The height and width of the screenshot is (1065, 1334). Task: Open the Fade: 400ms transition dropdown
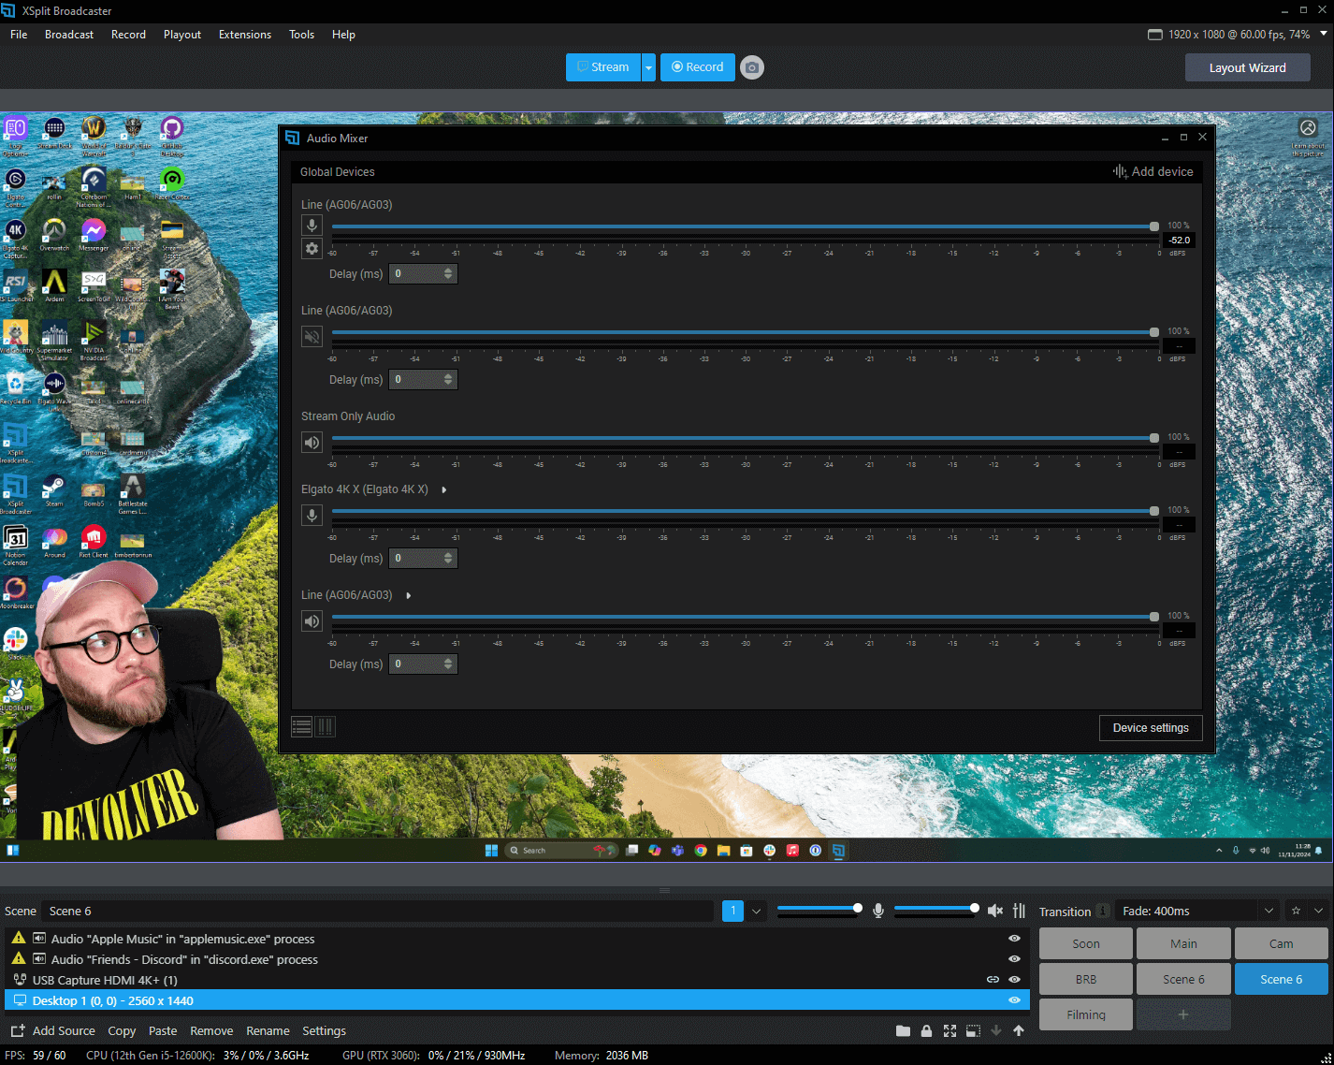(1197, 911)
